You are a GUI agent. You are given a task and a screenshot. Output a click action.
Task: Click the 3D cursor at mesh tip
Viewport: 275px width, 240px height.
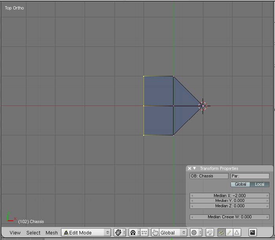tap(203, 106)
